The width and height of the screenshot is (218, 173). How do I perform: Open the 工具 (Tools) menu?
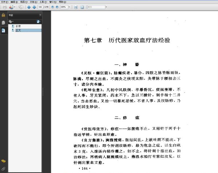click(43, 2)
